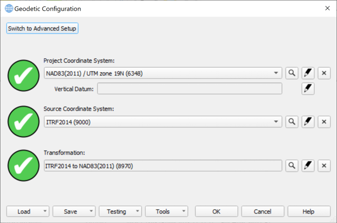Edit the Transformation with pencil icon

click(x=308, y=166)
